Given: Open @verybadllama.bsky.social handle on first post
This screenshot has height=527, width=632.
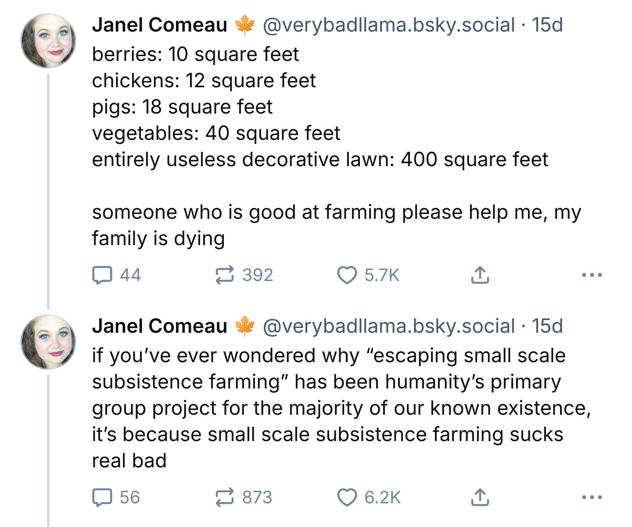Looking at the screenshot, I should pyautogui.click(x=389, y=25).
